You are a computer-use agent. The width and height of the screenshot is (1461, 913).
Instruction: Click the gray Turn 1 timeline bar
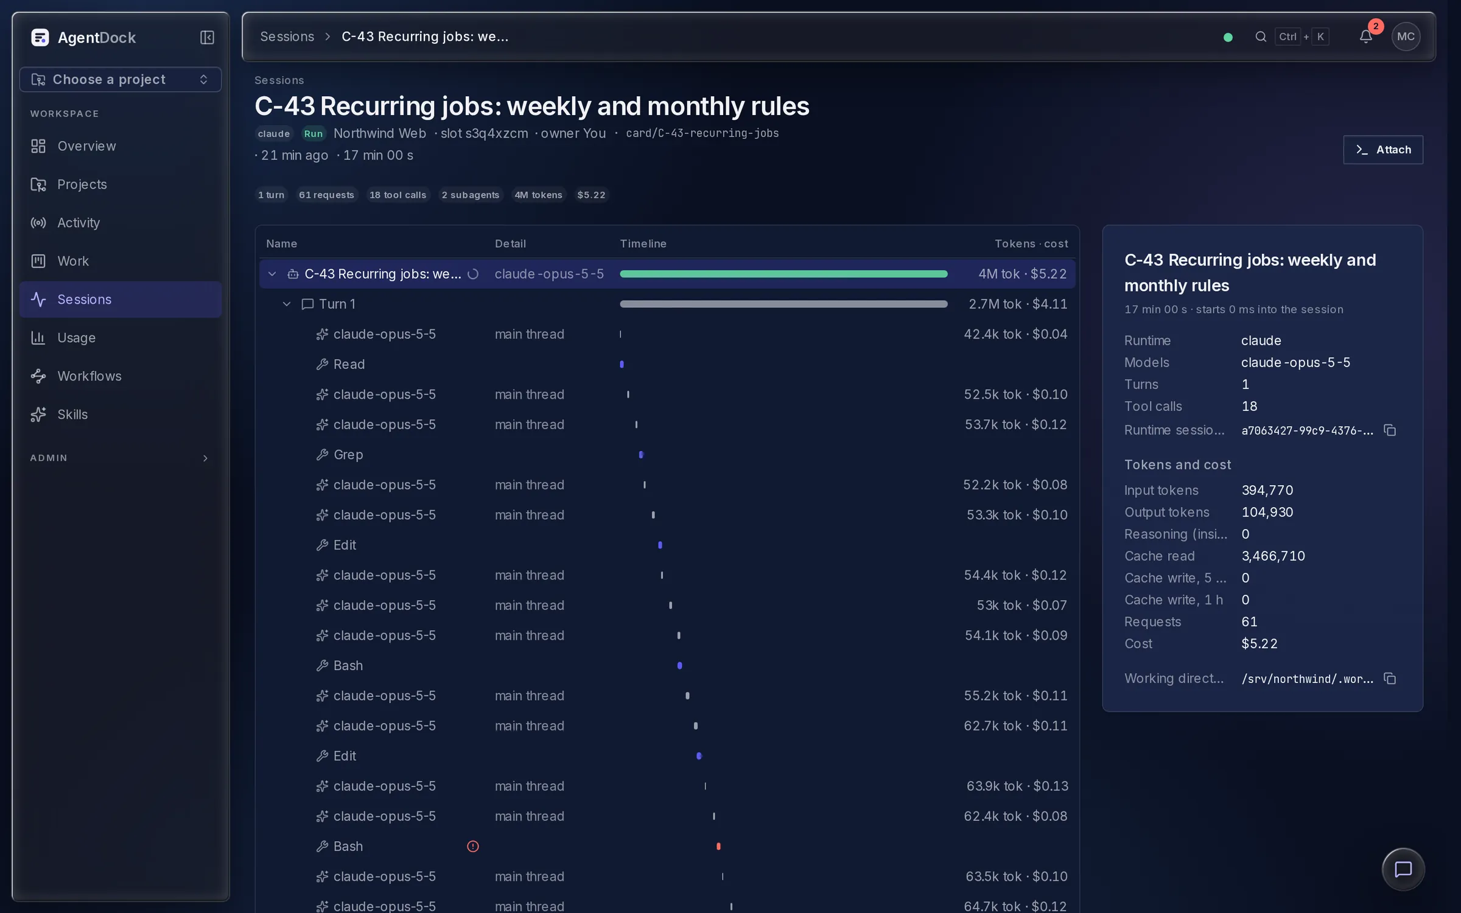[783, 304]
